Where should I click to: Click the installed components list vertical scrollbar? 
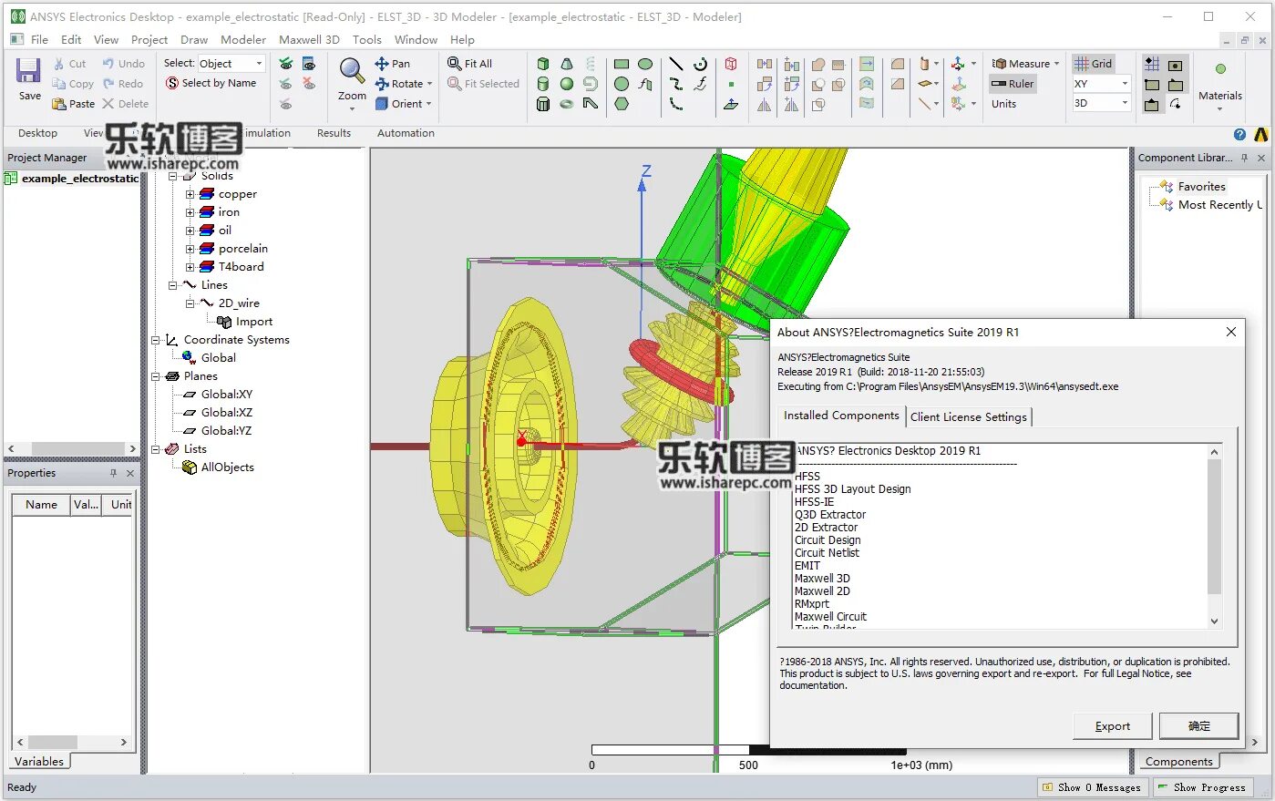click(x=1214, y=536)
